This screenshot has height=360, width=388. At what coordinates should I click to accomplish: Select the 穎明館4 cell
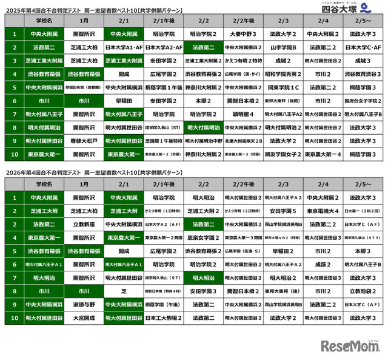point(243,114)
